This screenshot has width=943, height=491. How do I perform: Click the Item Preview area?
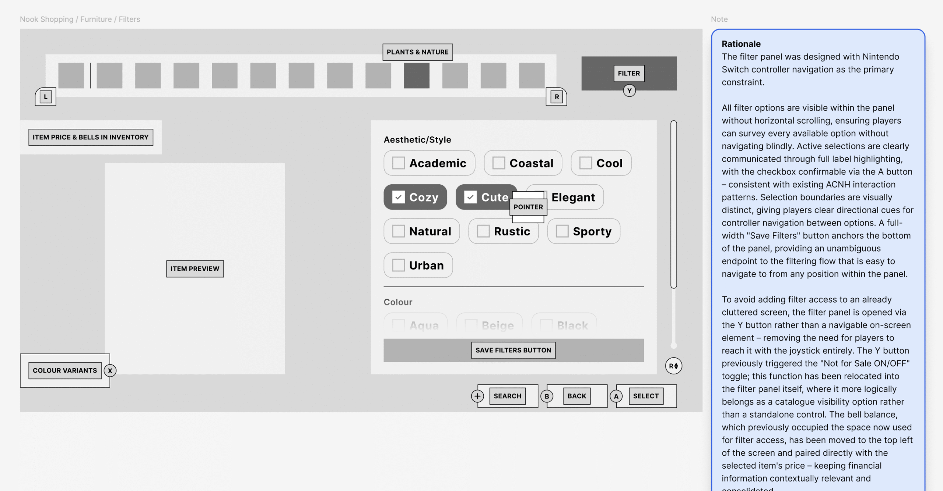tap(194, 268)
